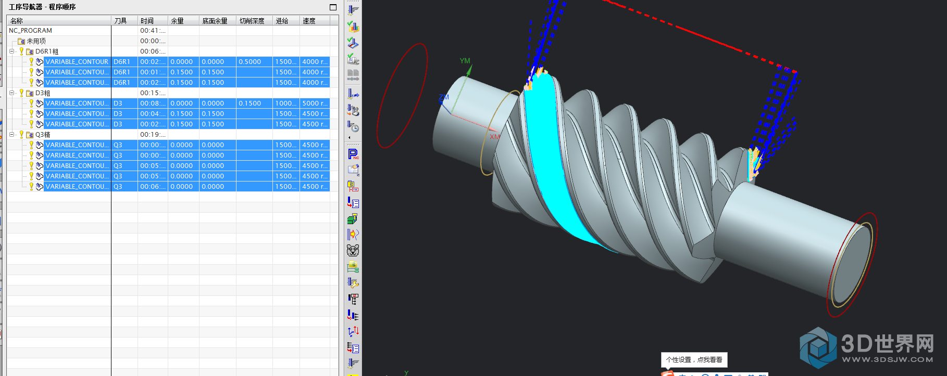Collapse the Q3精 group
The image size is (947, 376).
point(11,135)
